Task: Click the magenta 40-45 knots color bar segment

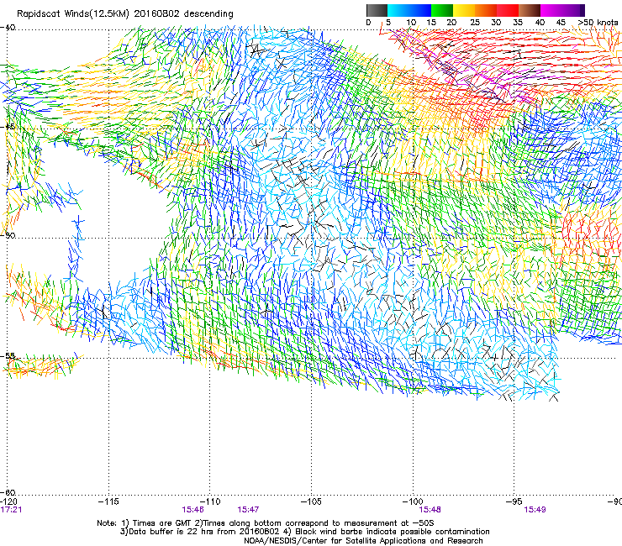Action: [551, 10]
